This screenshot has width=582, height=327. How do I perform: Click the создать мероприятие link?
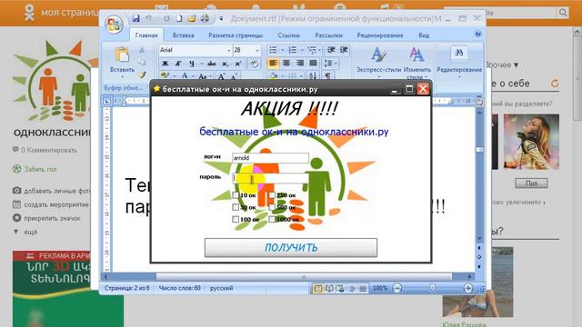tap(56, 204)
